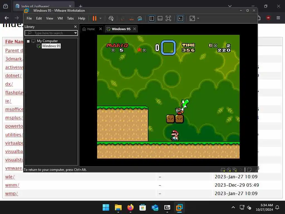The image size is (285, 214).
Task: Open a new browser tab
Action: coord(81,6)
